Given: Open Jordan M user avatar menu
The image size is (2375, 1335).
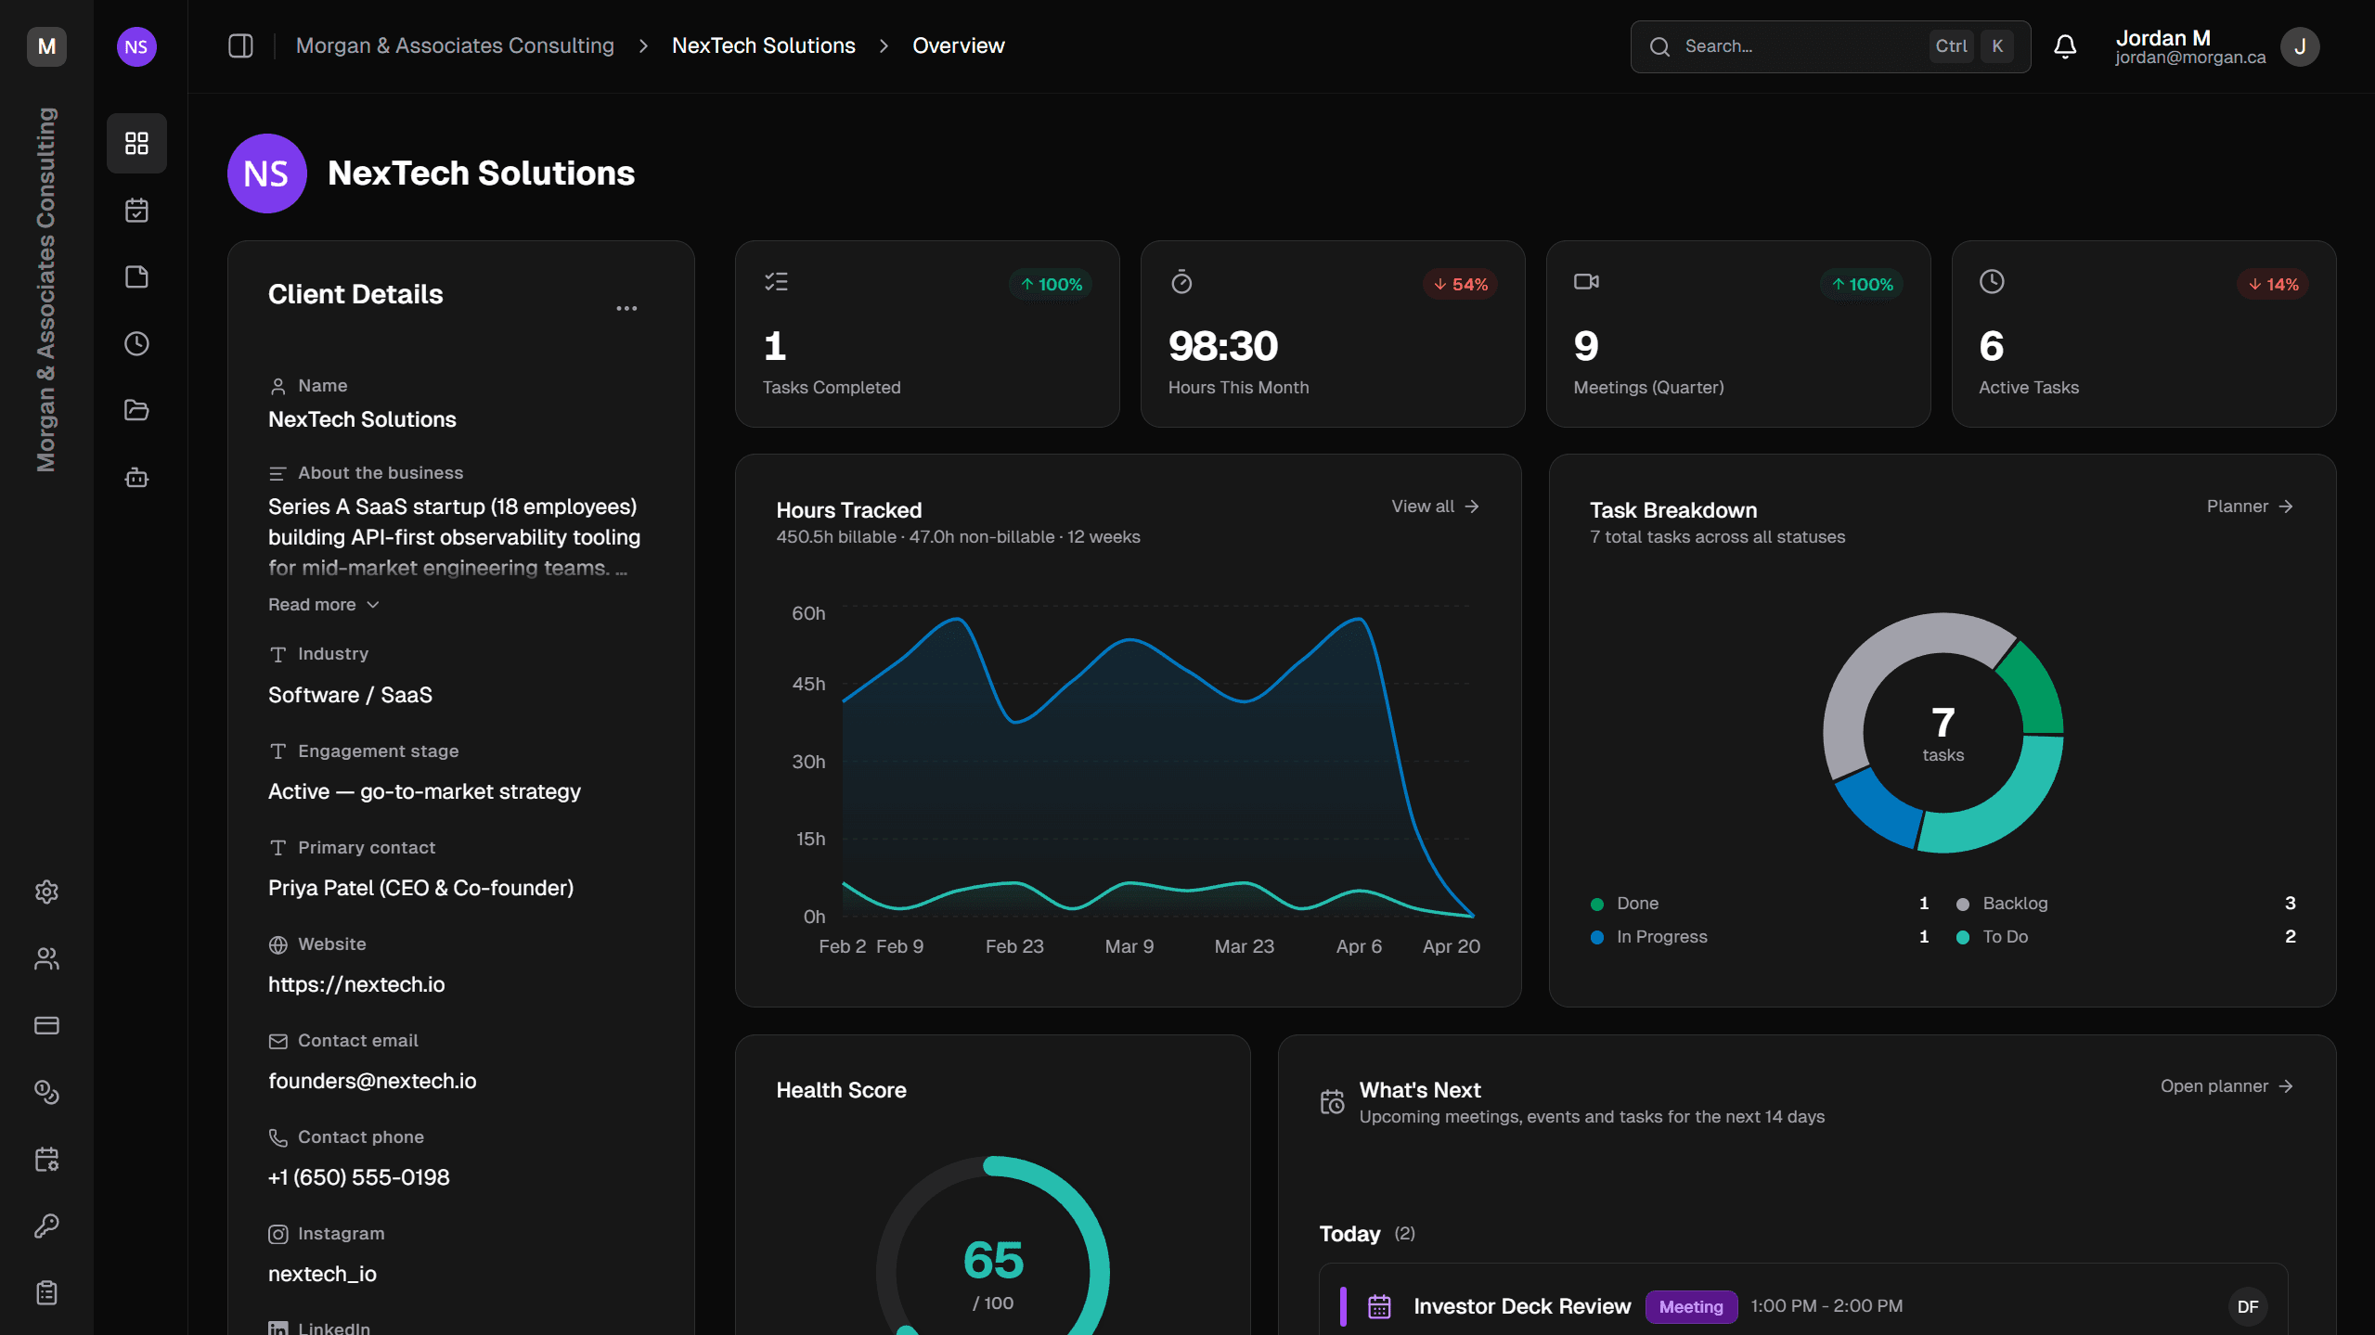Looking at the screenshot, I should (x=2300, y=46).
